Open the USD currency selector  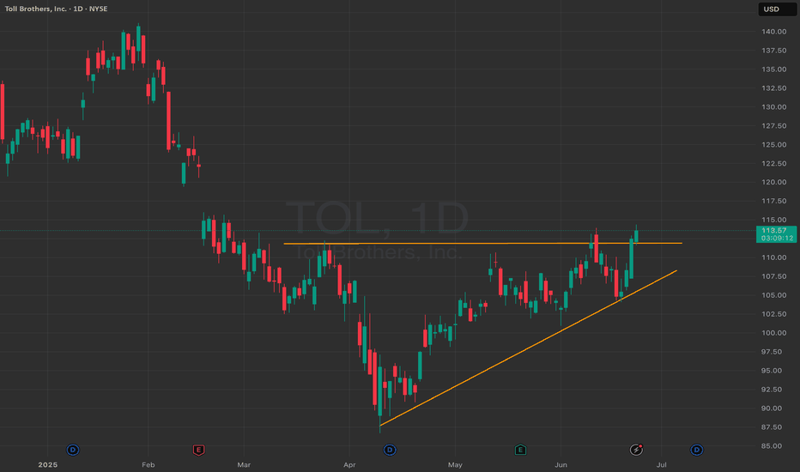tap(777, 9)
